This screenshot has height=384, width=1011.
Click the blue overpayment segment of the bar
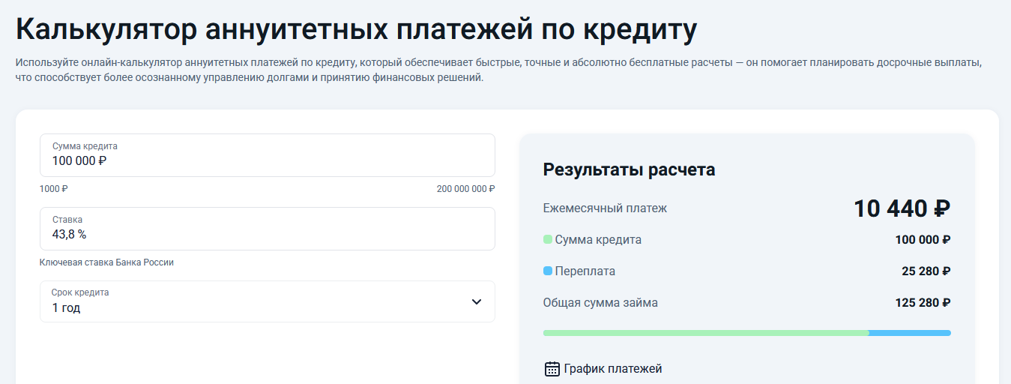(x=910, y=333)
